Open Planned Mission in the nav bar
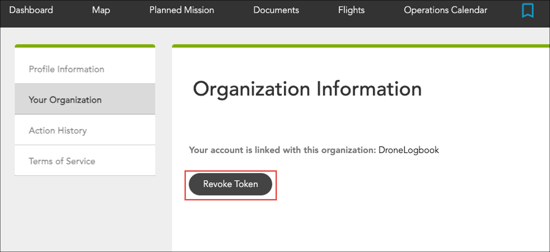Viewport: 550px width, 252px height. click(182, 10)
